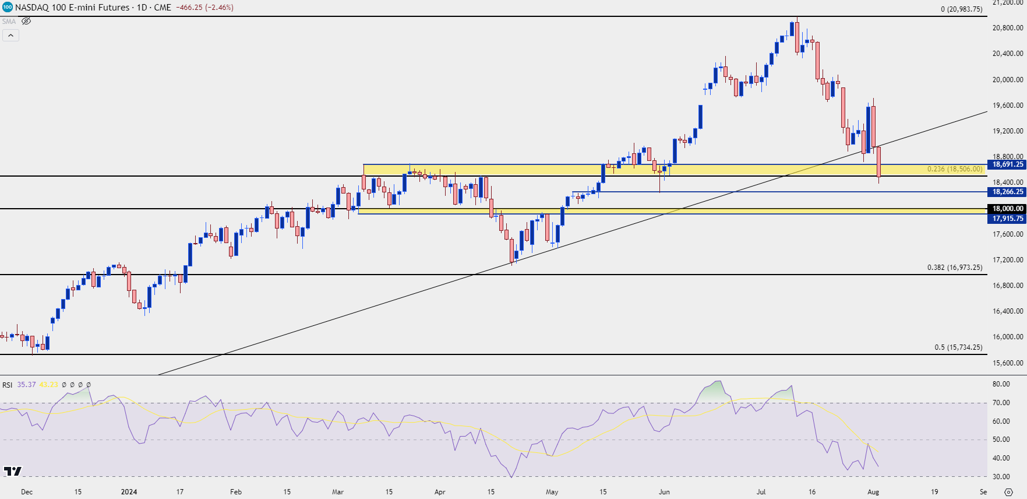The width and height of the screenshot is (1027, 499).
Task: Click the Mar label on time axis
Action: pos(338,492)
